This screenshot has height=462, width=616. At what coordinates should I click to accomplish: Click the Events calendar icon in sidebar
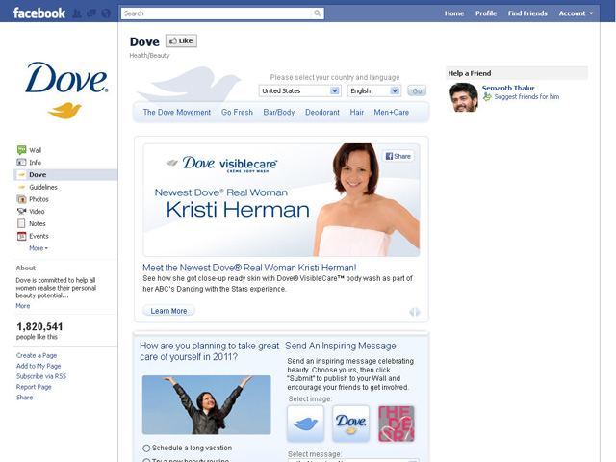click(21, 236)
